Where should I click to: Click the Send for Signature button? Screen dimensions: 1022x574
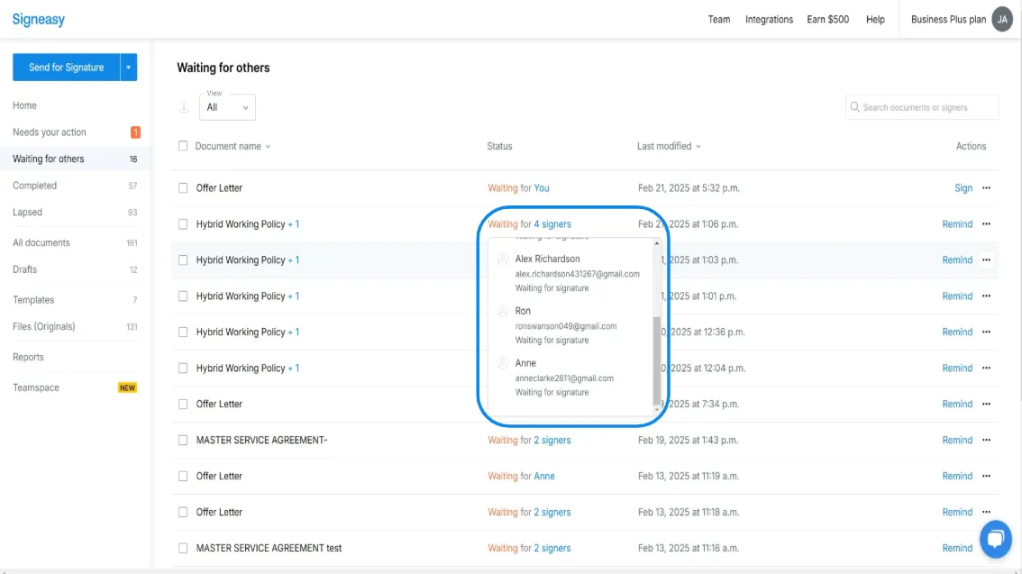point(67,67)
